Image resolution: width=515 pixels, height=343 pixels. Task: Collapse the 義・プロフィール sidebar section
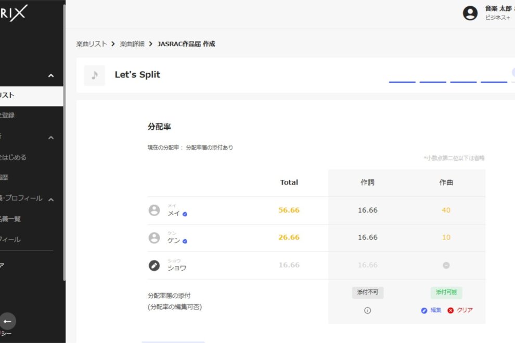point(51,199)
